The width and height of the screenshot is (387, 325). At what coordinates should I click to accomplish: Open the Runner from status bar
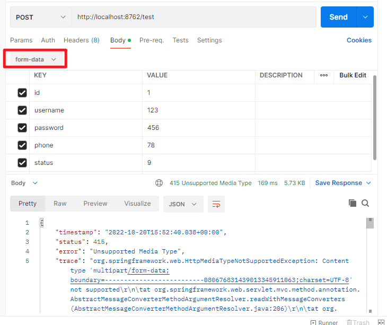click(x=324, y=322)
